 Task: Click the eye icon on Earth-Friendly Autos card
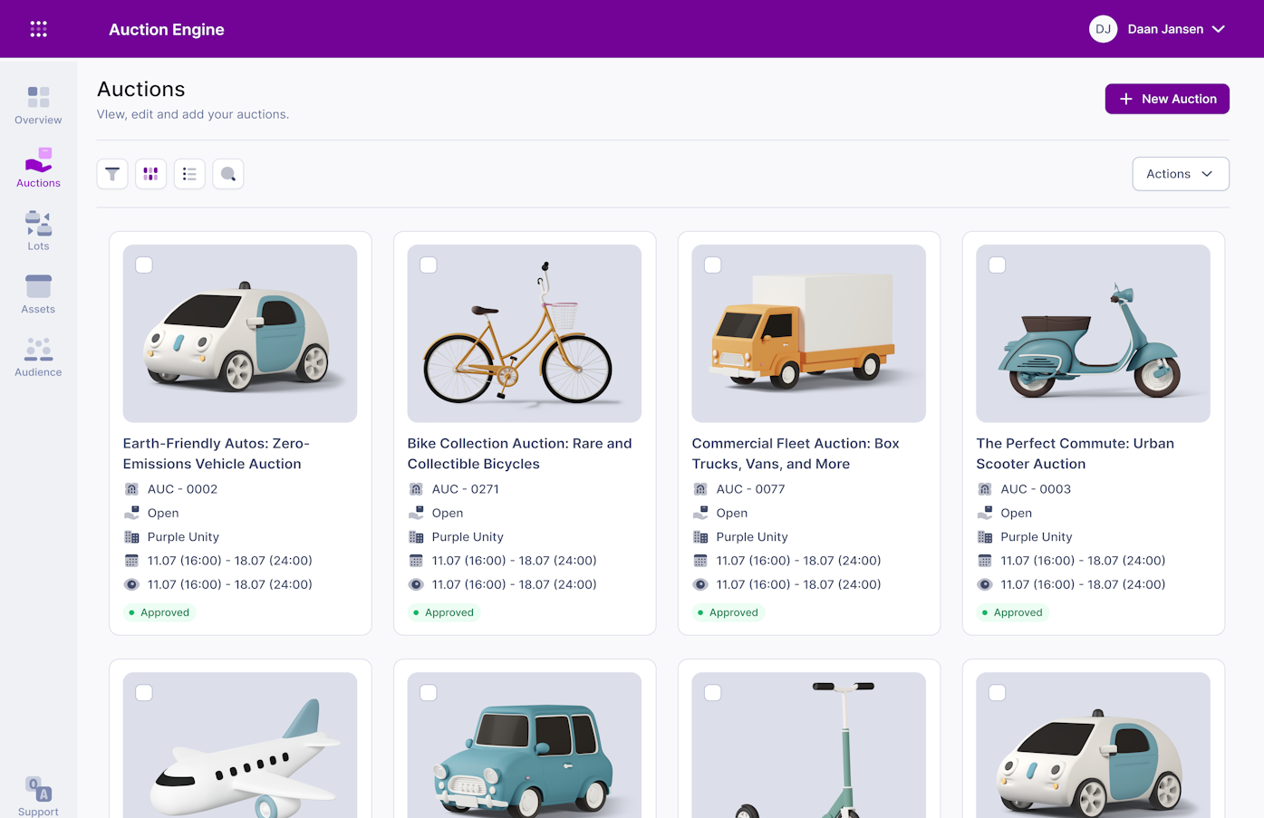(x=131, y=584)
